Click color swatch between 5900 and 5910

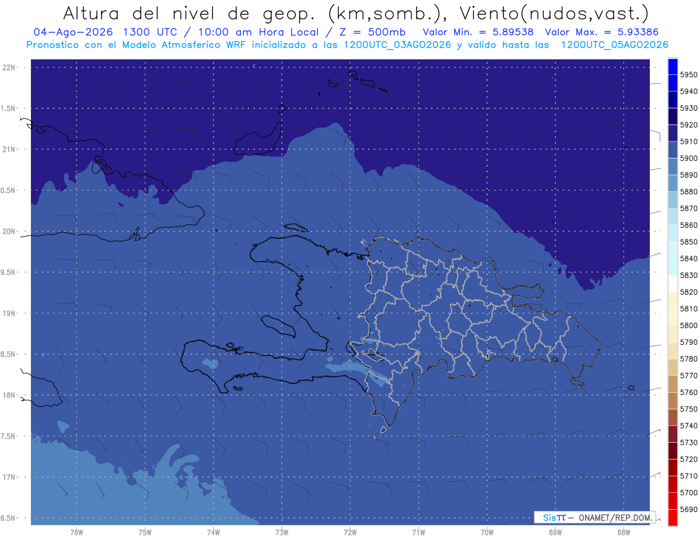point(673,150)
